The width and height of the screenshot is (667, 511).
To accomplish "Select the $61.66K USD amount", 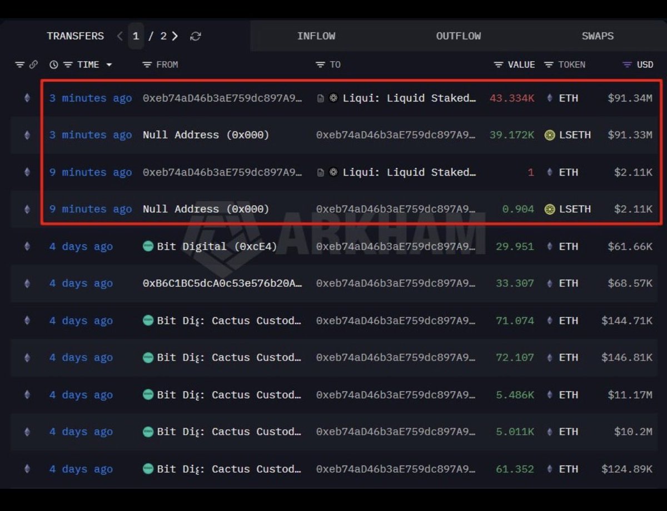I will click(630, 247).
